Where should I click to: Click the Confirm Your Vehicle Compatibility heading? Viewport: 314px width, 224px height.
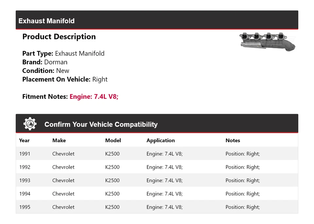tap(101, 125)
